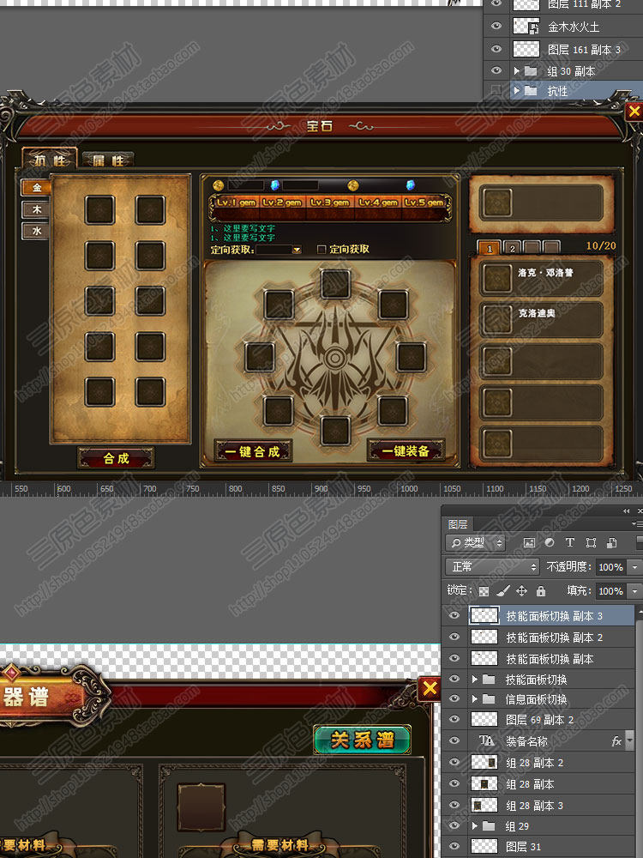The width and height of the screenshot is (643, 858).
Task: Hide the 技能面板切换 副本 2 layer
Action: point(454,637)
